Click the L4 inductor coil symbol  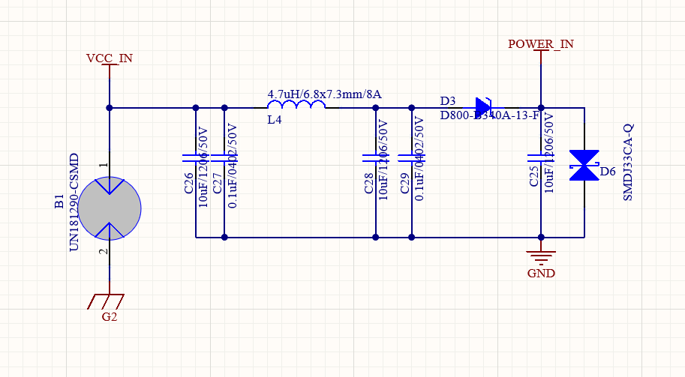pos(296,106)
